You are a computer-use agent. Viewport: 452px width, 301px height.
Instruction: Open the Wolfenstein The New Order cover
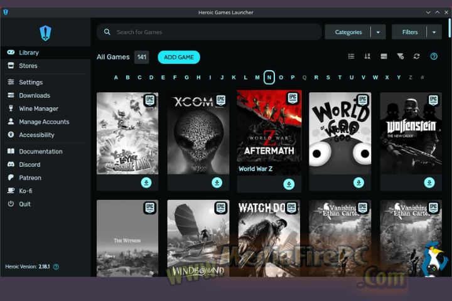411,134
